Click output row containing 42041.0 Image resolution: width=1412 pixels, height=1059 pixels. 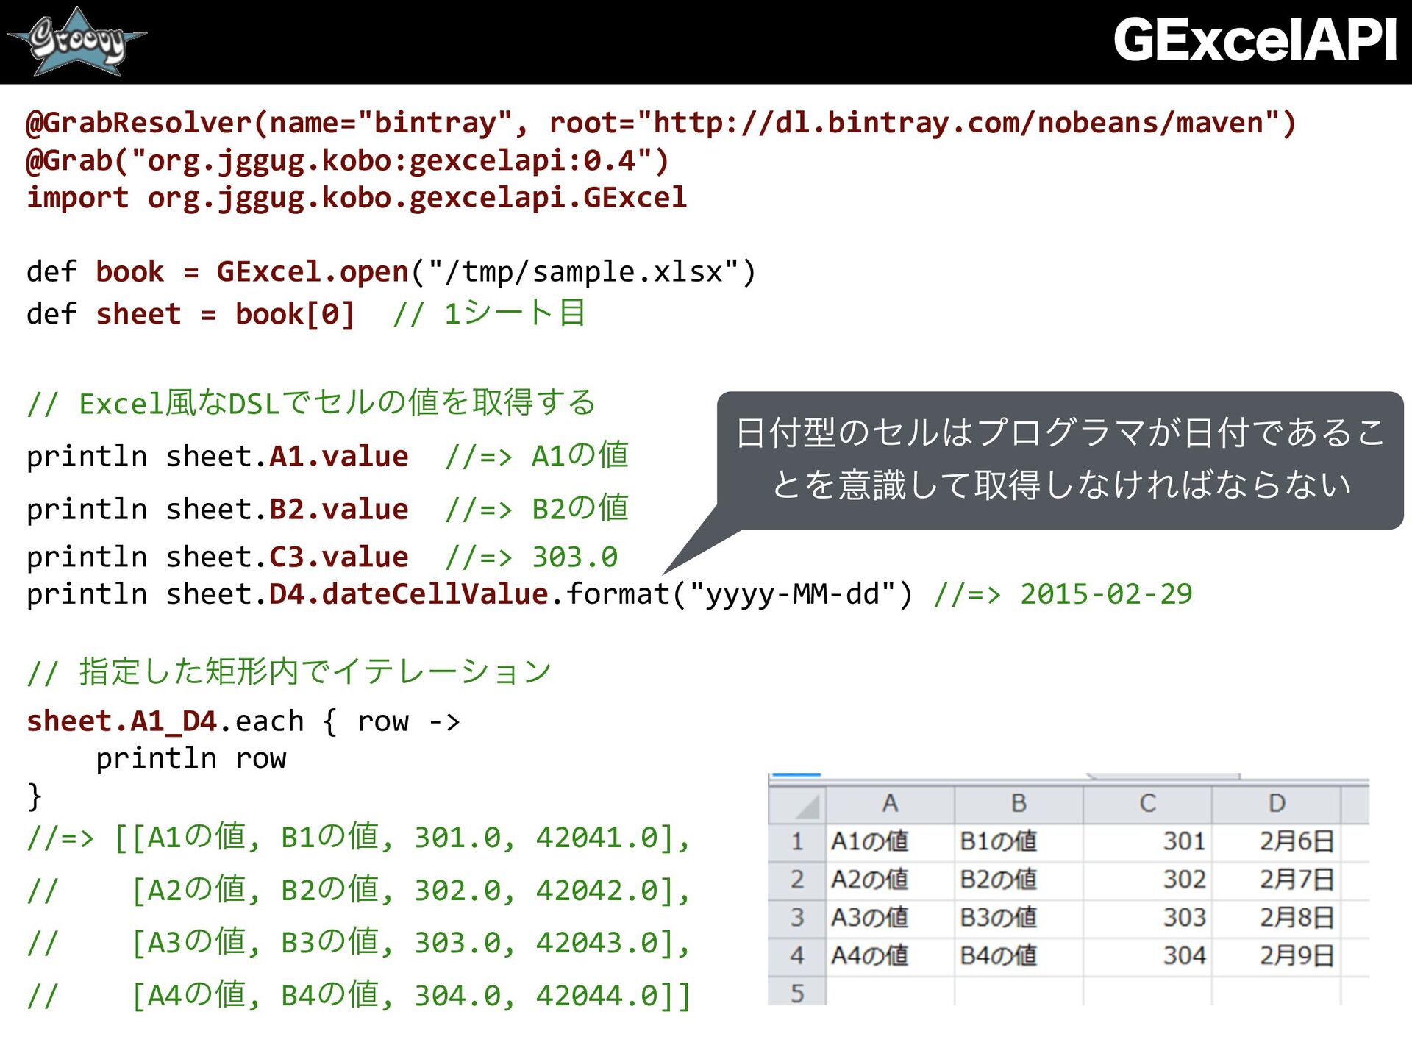click(x=358, y=838)
